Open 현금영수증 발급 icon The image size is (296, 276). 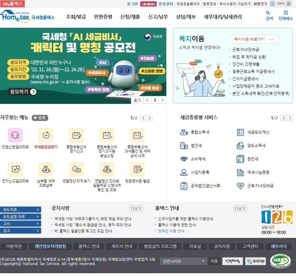point(137,169)
